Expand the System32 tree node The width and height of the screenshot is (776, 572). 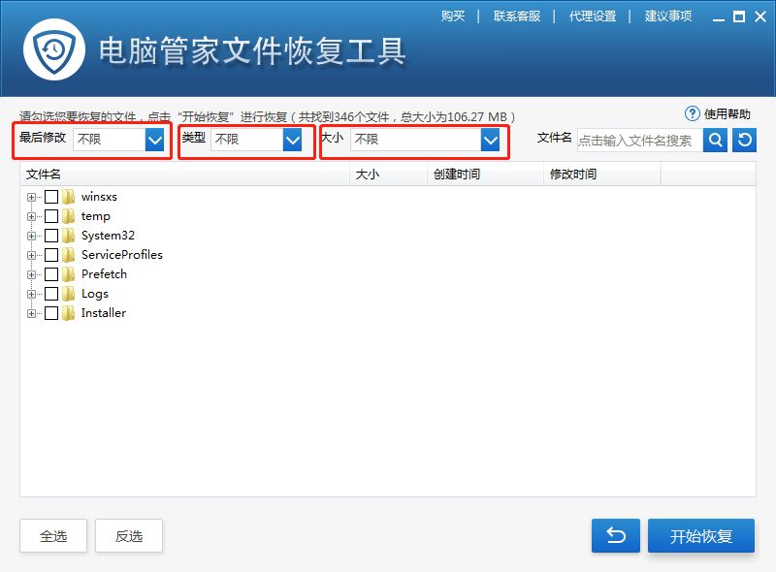[32, 236]
